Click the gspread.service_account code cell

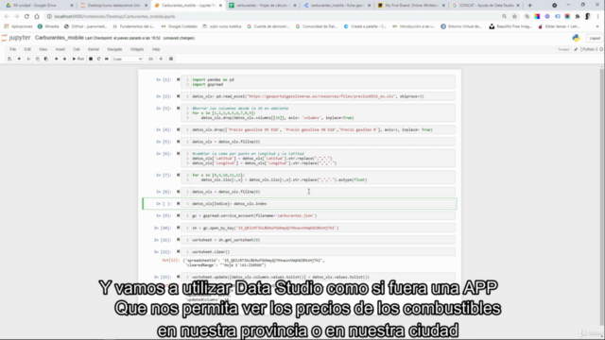point(319,216)
